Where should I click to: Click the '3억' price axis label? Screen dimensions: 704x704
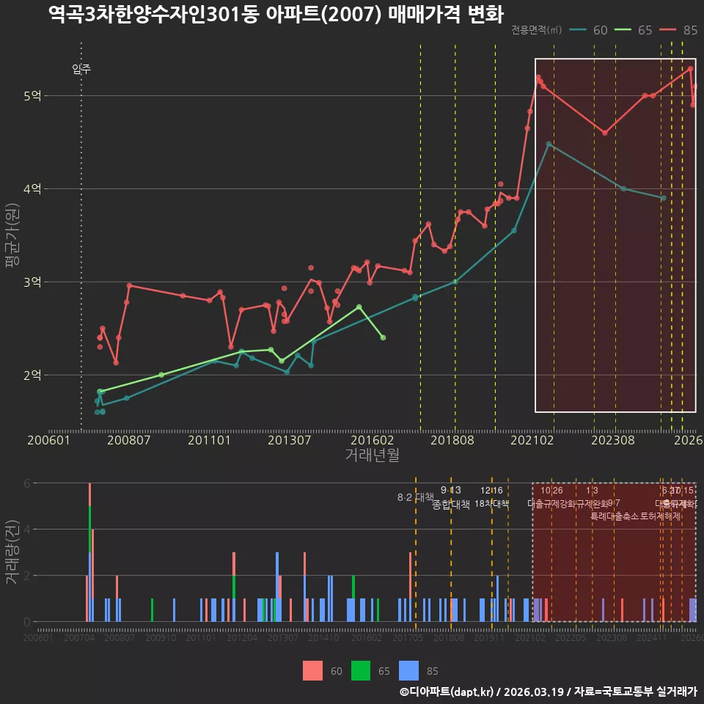pos(32,282)
